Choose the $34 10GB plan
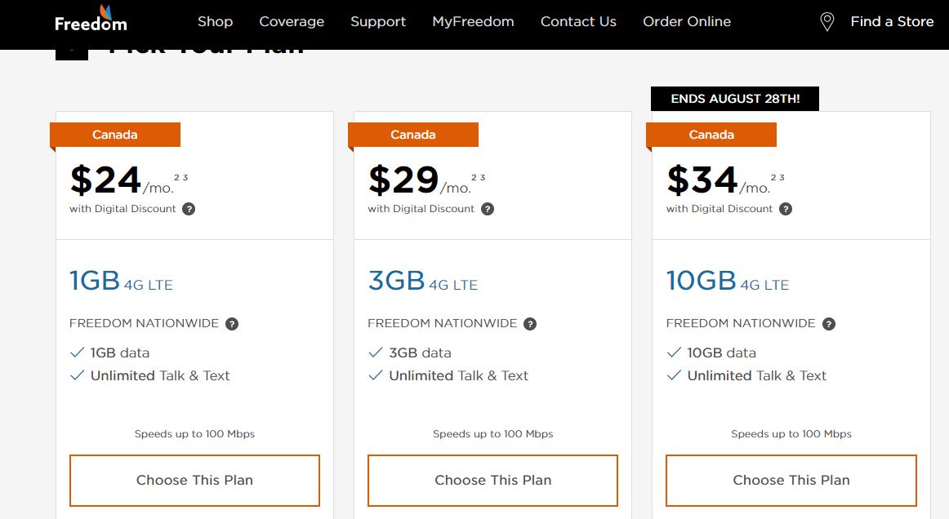 point(791,481)
